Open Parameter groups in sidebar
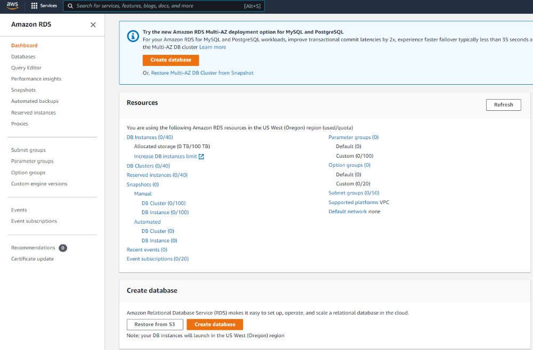 (33, 161)
